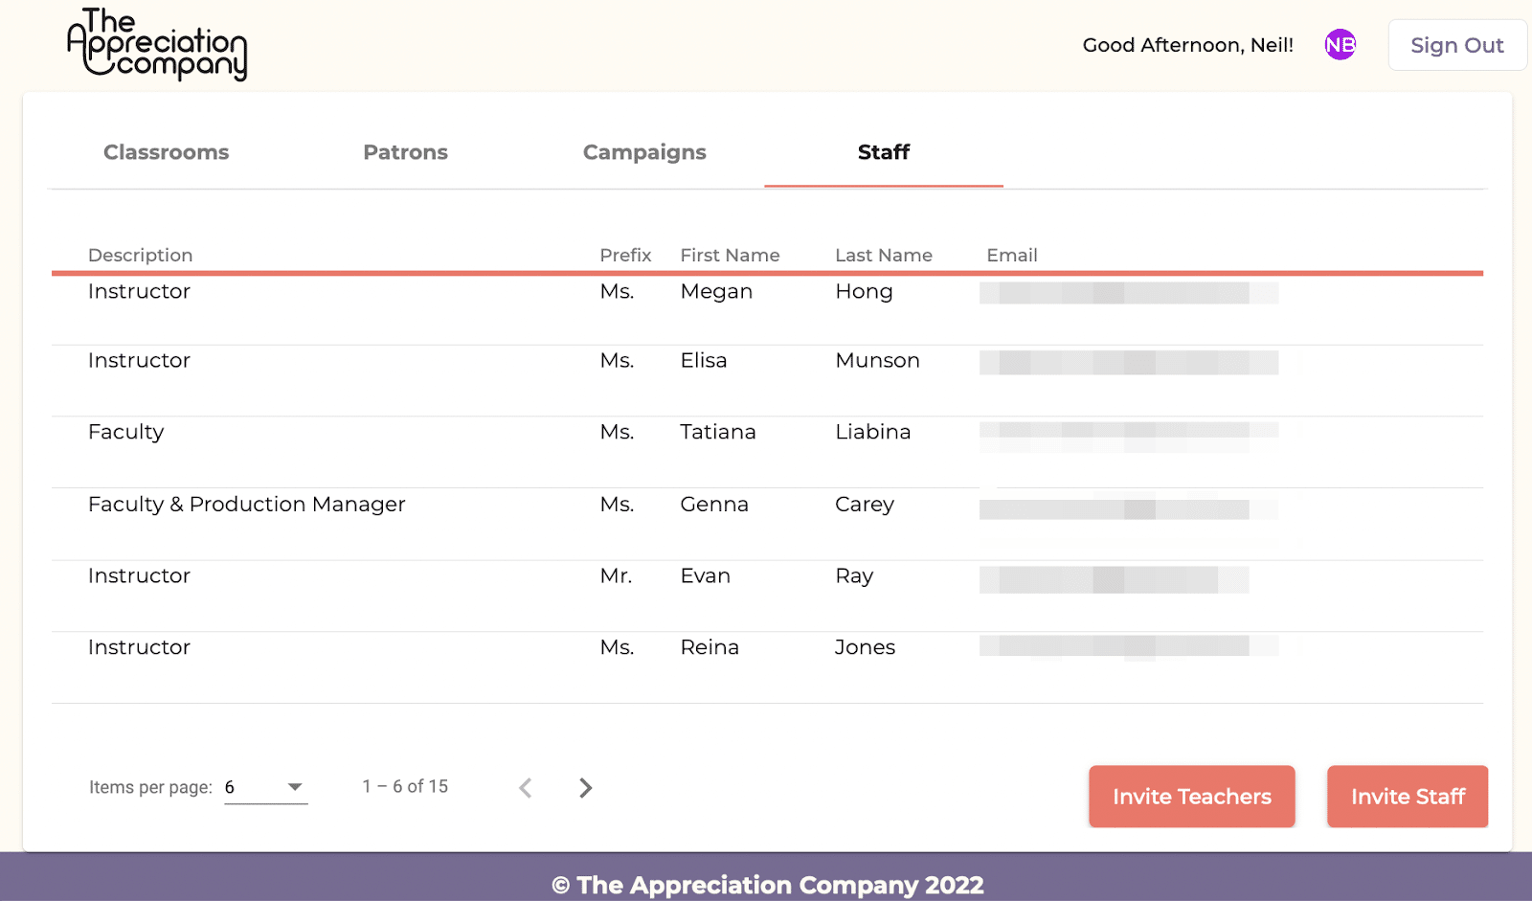This screenshot has width=1532, height=901.
Task: Go to previous page of staff
Action: pos(526,787)
